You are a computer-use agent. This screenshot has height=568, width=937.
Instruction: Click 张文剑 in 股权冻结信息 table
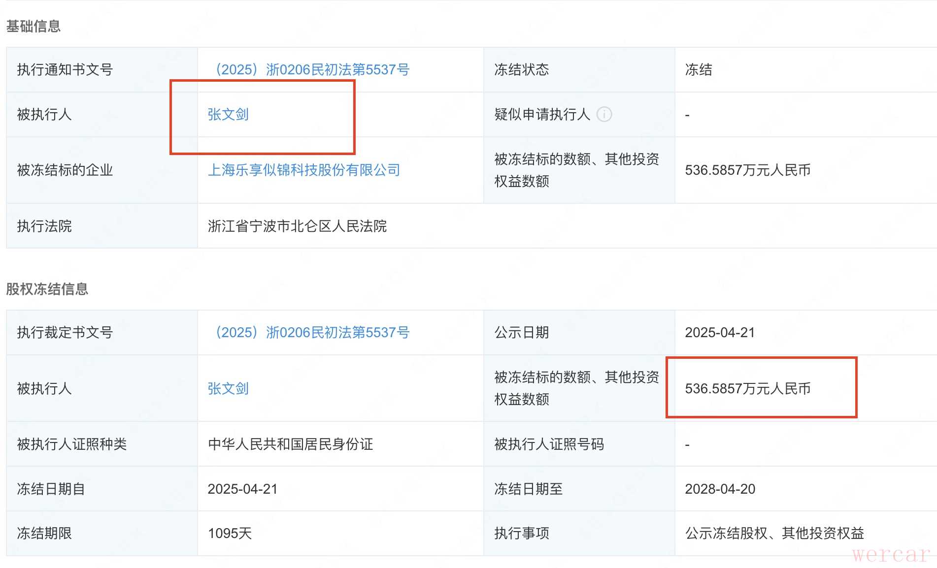click(228, 389)
